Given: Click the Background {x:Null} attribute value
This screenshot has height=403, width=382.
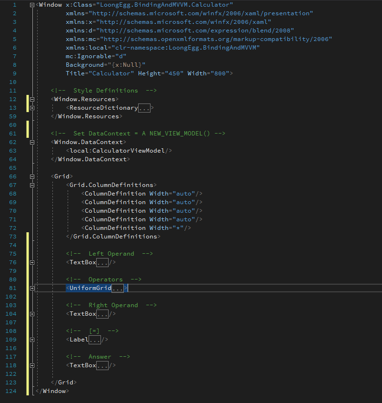Looking at the screenshot, I should pos(125,65).
